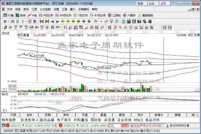Open the candlestick style dropdown arrow
Image resolution: width=201 pixels, height=134 pixels.
tap(26, 22)
